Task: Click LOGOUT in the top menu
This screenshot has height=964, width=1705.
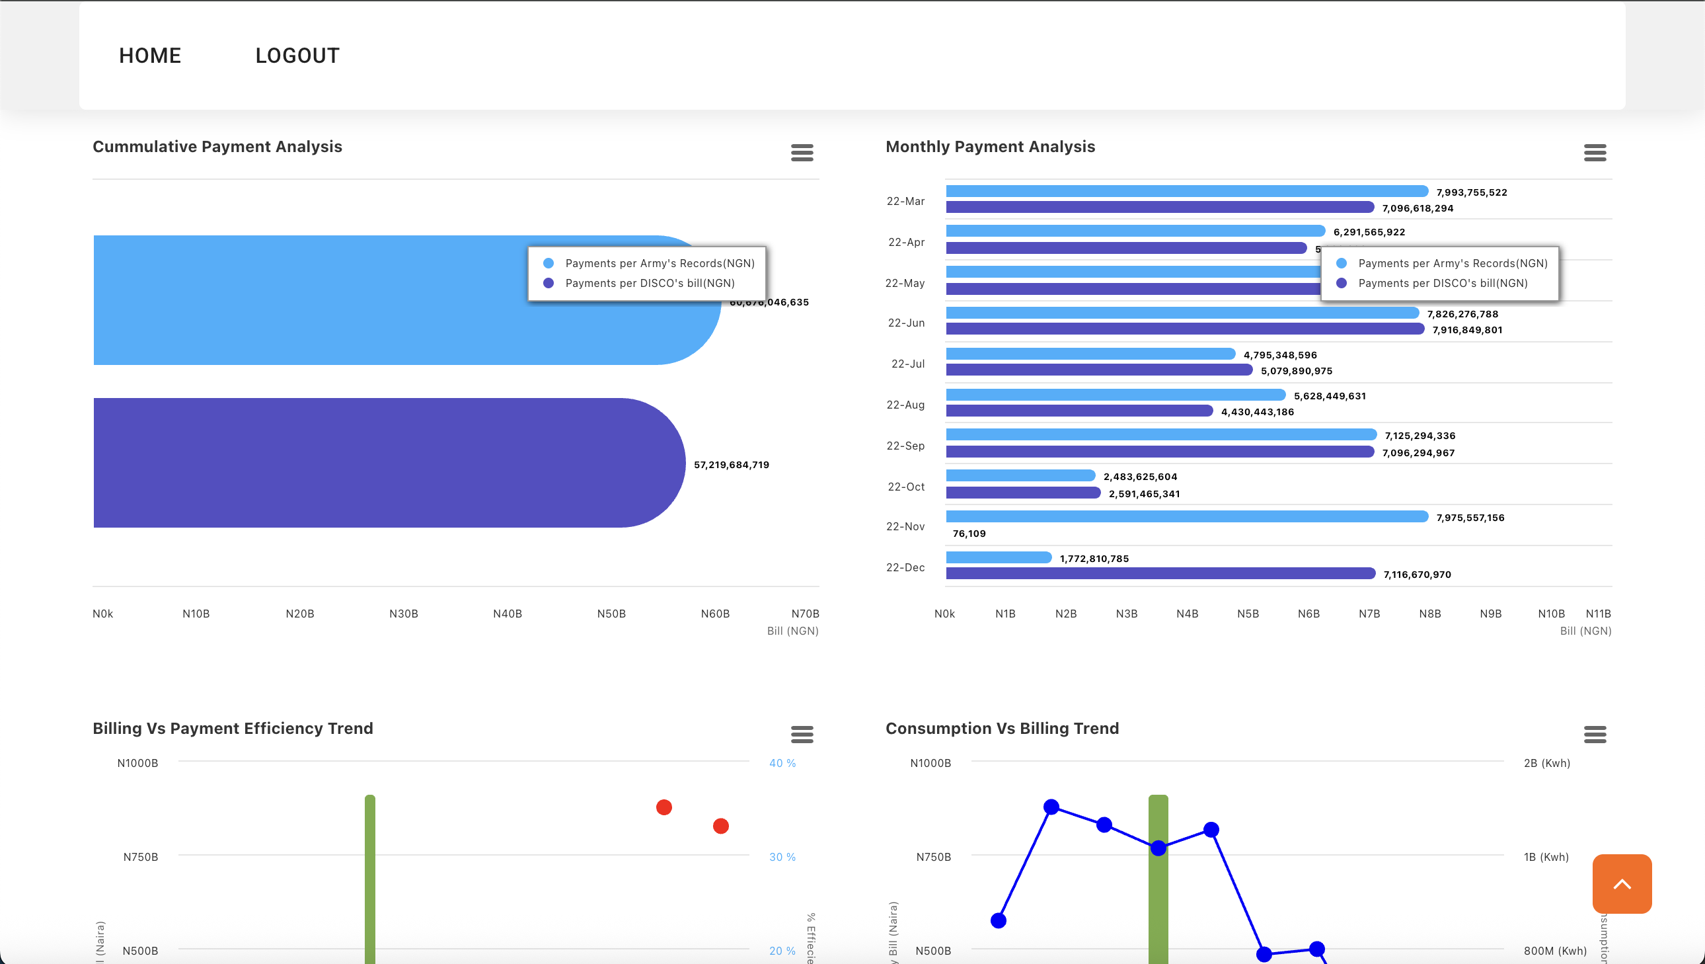Action: click(297, 56)
